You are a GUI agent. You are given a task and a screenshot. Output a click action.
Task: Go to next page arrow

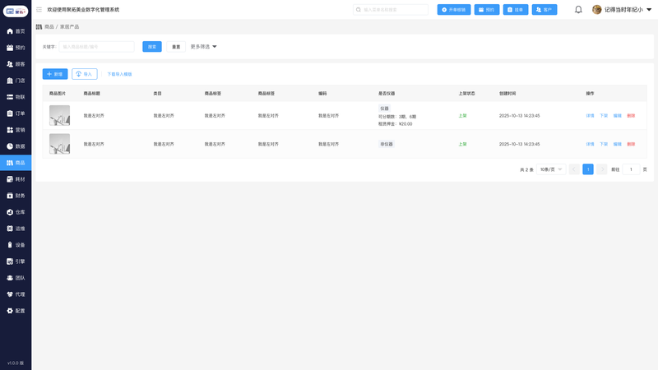click(602, 169)
